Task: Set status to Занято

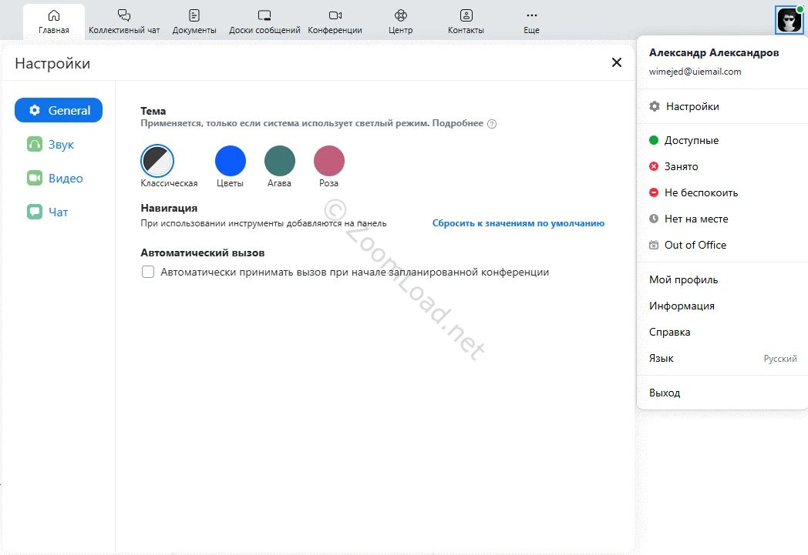Action: pos(722,167)
